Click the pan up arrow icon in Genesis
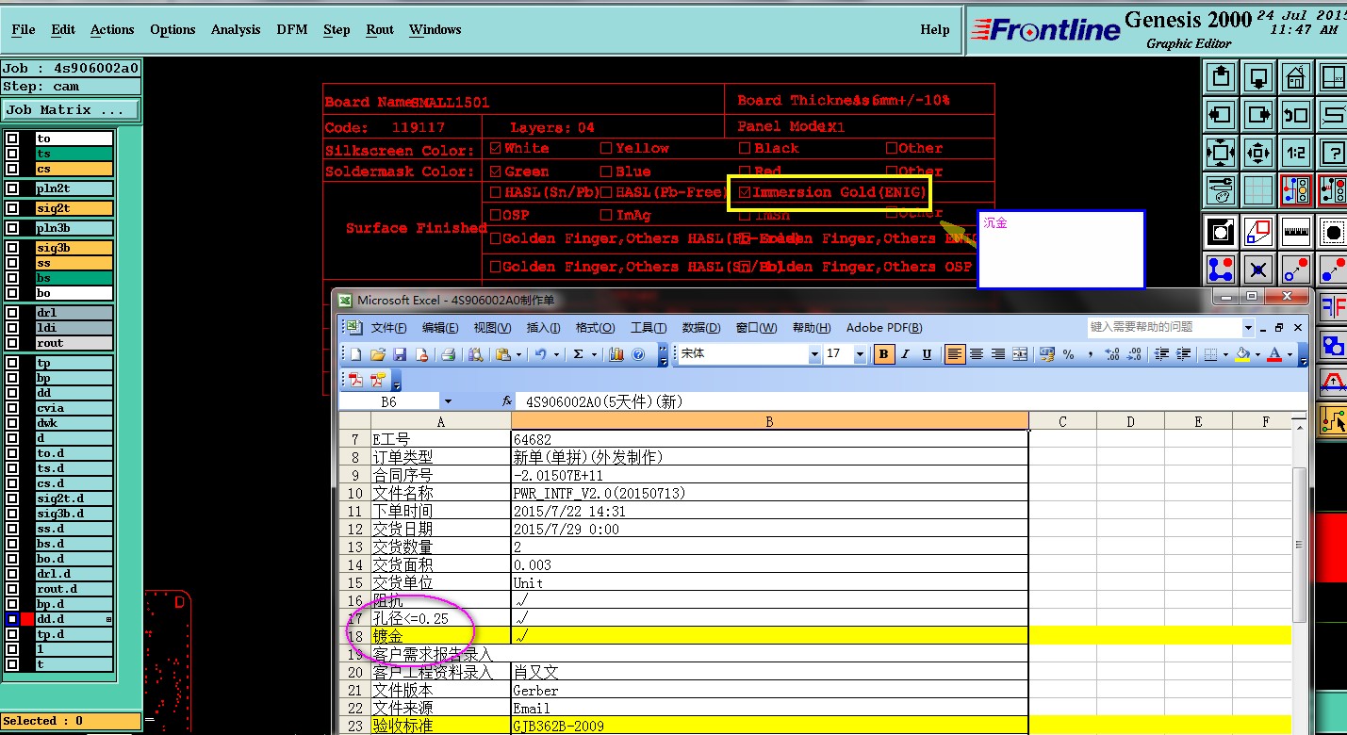The height and width of the screenshot is (735, 1347). click(1221, 77)
